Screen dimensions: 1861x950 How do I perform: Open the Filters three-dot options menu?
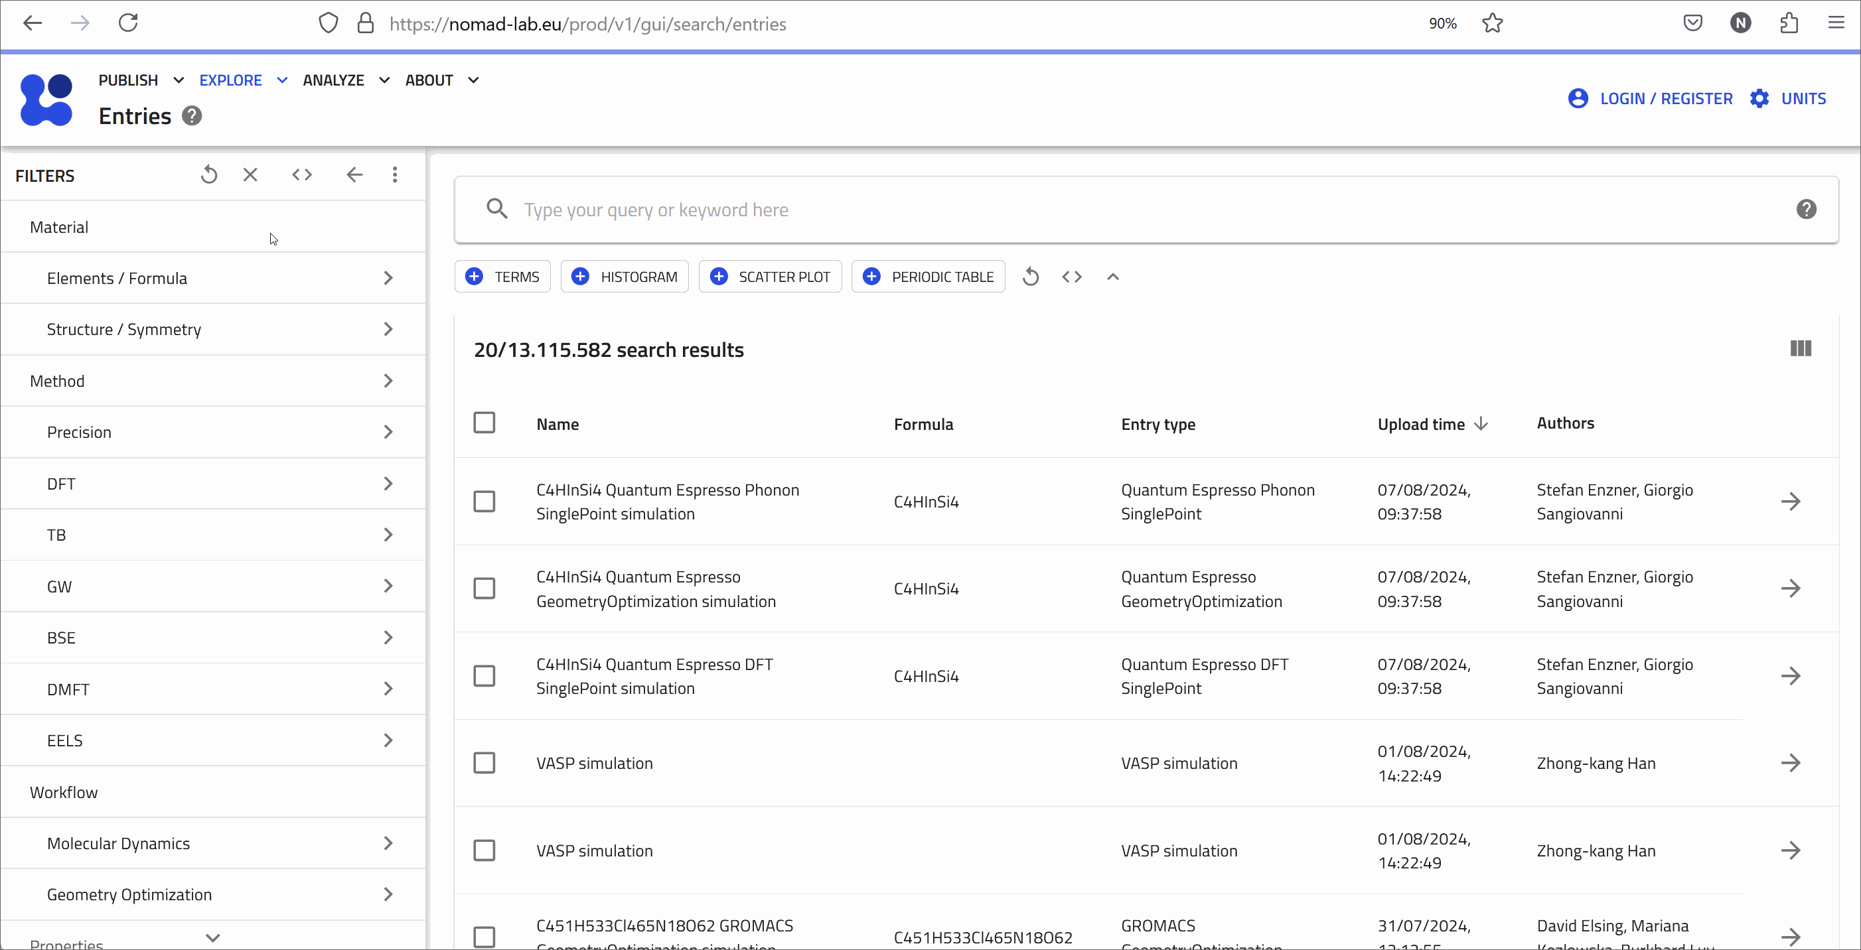click(x=394, y=174)
